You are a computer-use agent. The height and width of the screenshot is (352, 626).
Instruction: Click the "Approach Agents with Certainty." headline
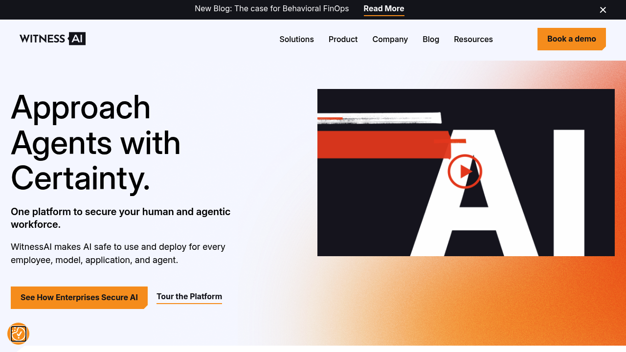96,142
